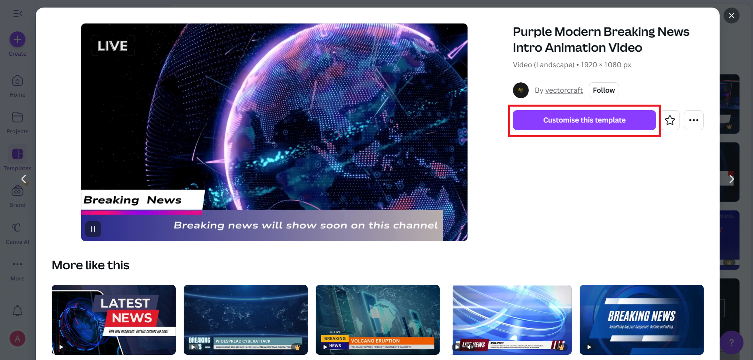Open the help question mark button
Screen dimensions: 753x360
732,342
